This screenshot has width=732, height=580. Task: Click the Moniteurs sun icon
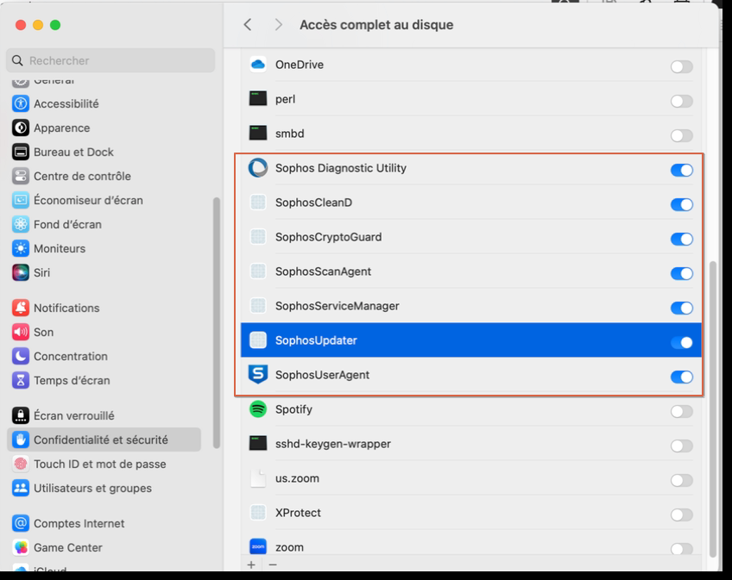click(21, 248)
